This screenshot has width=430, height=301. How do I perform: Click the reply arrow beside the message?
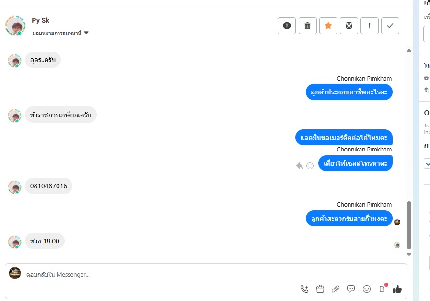click(x=300, y=166)
